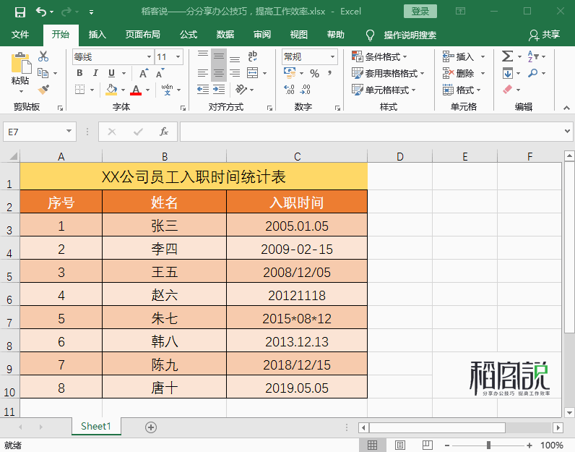Click the Decrease Indent icon
The width and height of the screenshot is (575, 452).
pos(203,89)
